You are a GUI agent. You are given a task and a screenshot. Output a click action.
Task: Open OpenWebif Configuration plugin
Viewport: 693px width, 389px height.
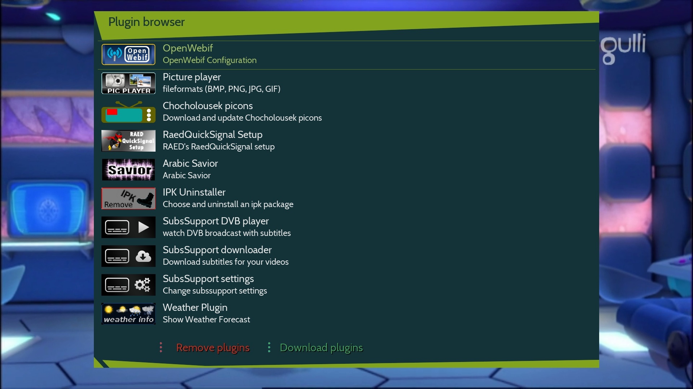[346, 54]
